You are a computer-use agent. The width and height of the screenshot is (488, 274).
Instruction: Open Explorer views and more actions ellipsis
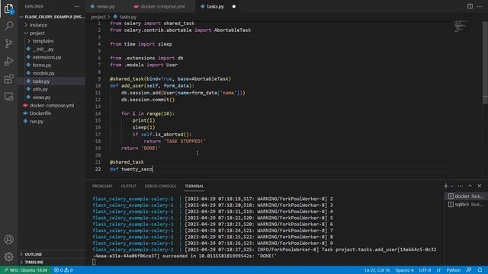[x=76, y=7]
